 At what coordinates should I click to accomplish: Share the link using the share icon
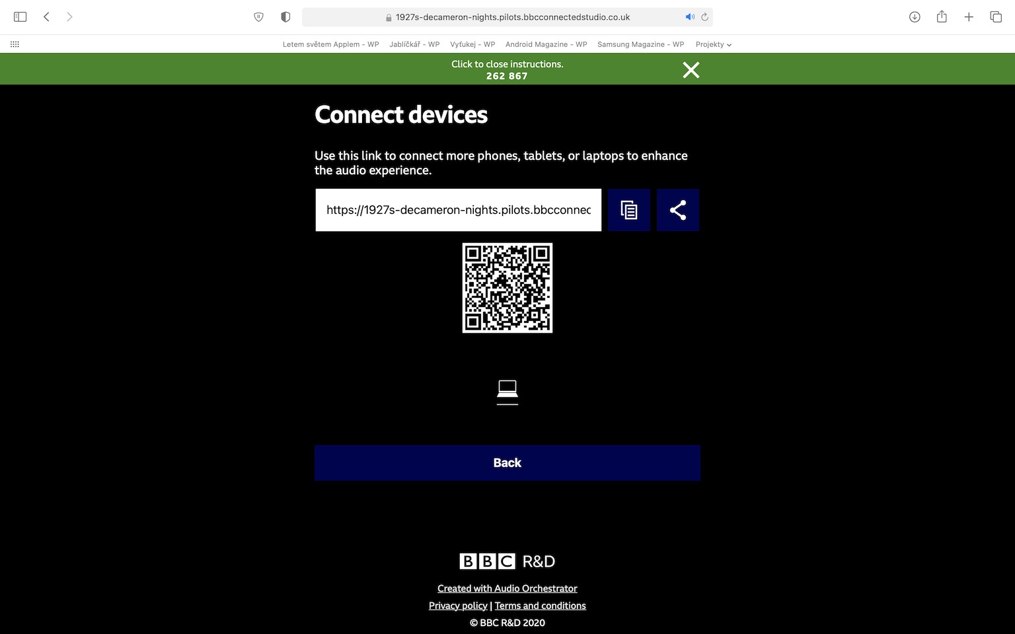click(x=678, y=210)
